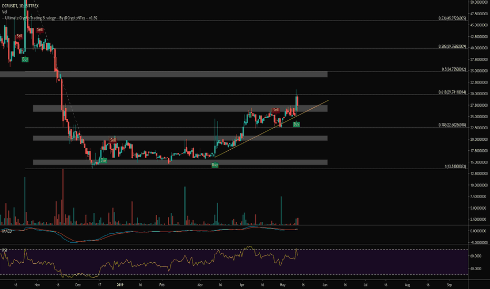Select the 0.236(45.97236005) Fibonacci label
The image size is (490, 289).
pyautogui.click(x=452, y=18)
